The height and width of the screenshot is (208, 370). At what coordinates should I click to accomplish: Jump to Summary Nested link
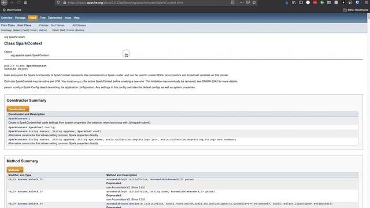(x=17, y=30)
